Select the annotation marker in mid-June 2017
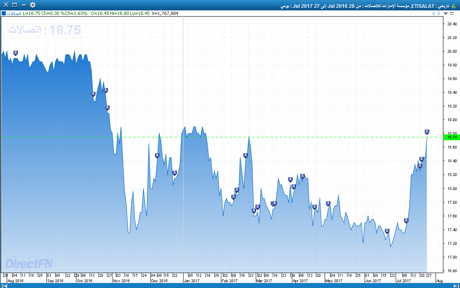The height and width of the screenshot is (288, 460). pyautogui.click(x=387, y=231)
